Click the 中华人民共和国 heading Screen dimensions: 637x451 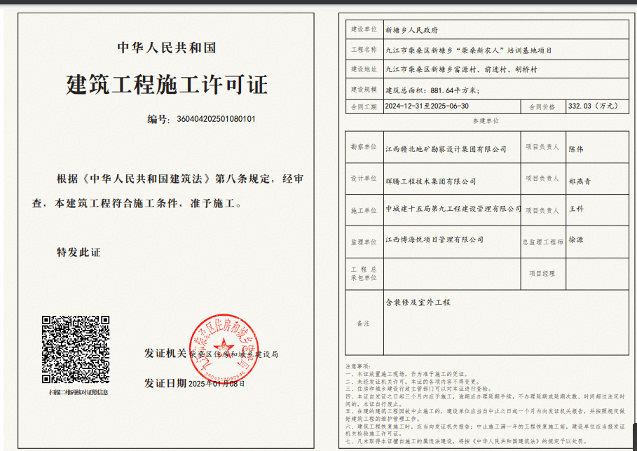pyautogui.click(x=167, y=48)
